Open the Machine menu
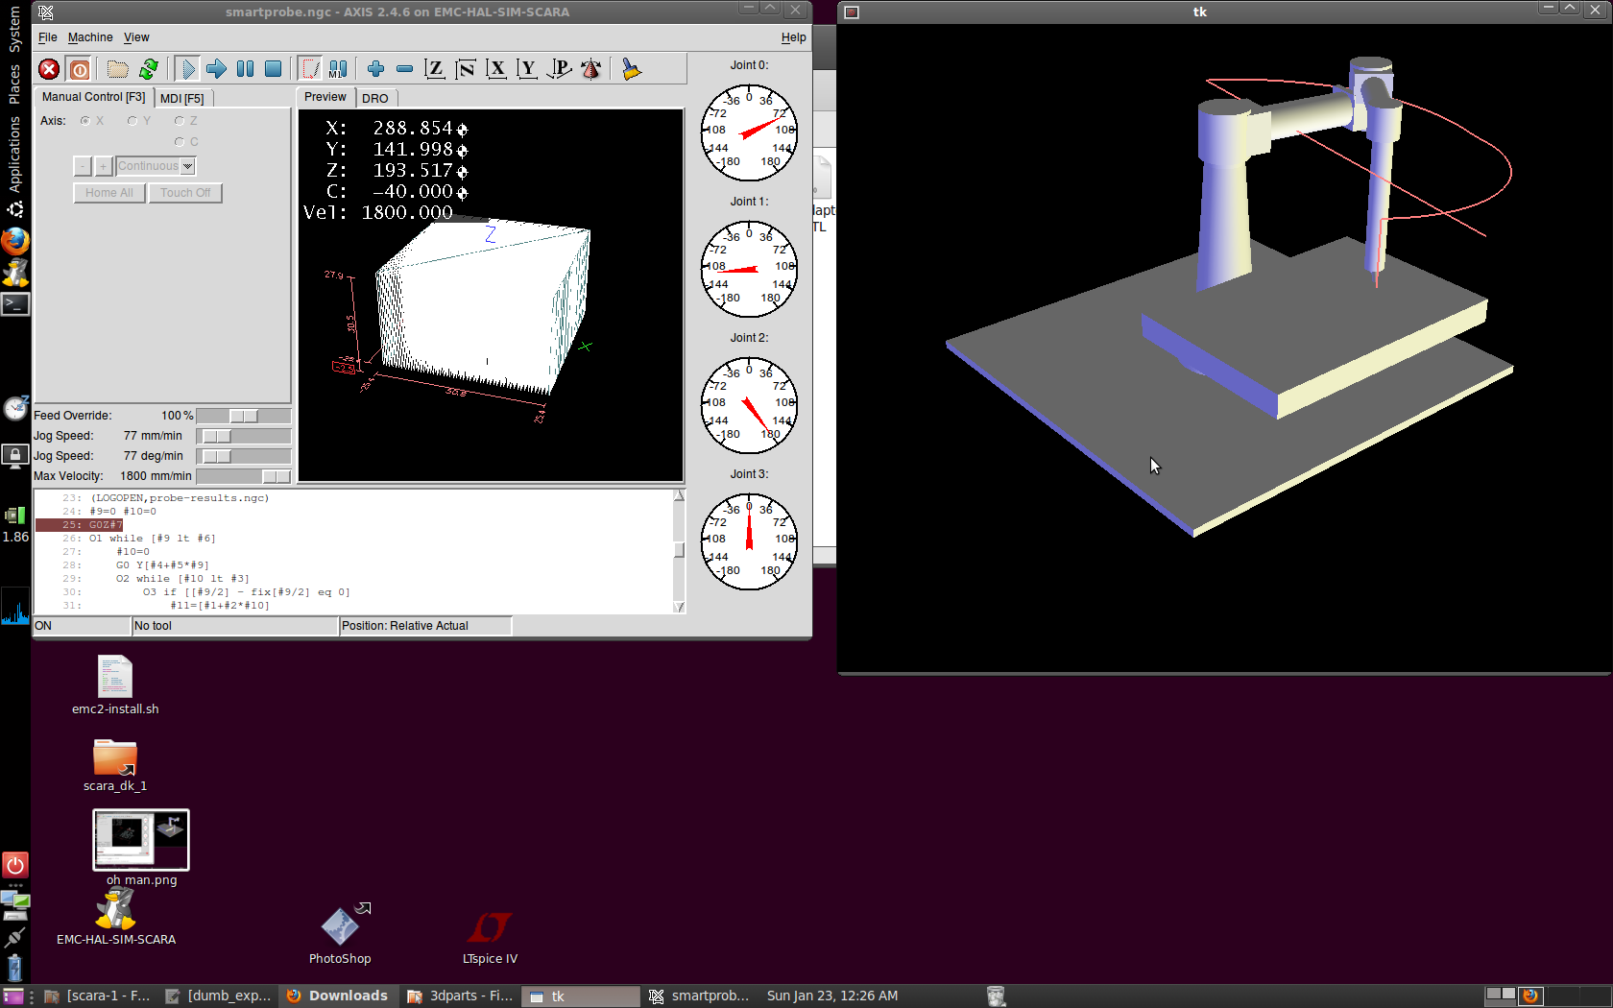Screen dimensions: 1613x1008 click(x=90, y=37)
